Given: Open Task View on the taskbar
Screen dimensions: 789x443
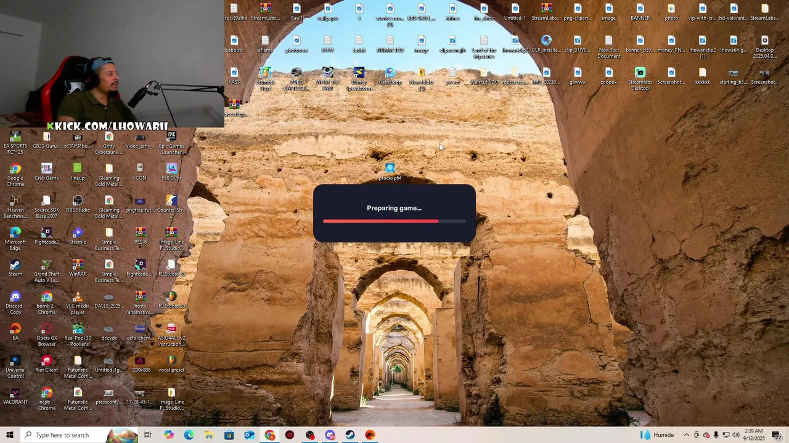Looking at the screenshot, I should click(x=148, y=435).
